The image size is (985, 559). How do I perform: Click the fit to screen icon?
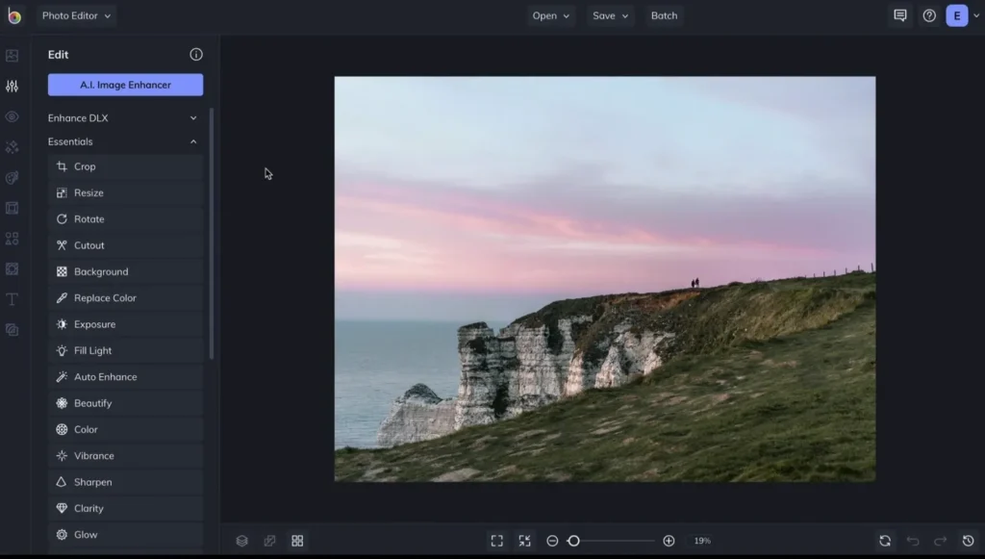(496, 541)
